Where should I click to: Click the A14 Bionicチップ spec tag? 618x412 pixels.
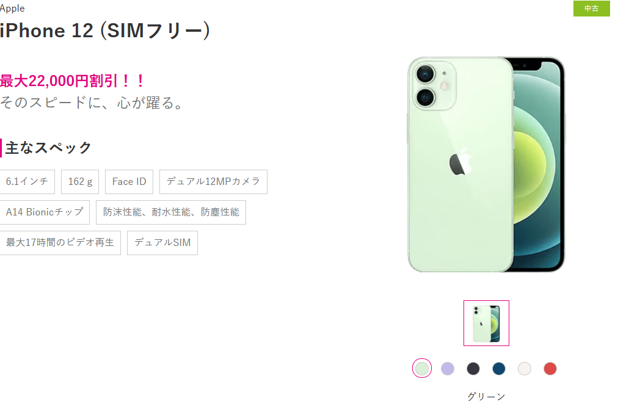click(x=44, y=212)
